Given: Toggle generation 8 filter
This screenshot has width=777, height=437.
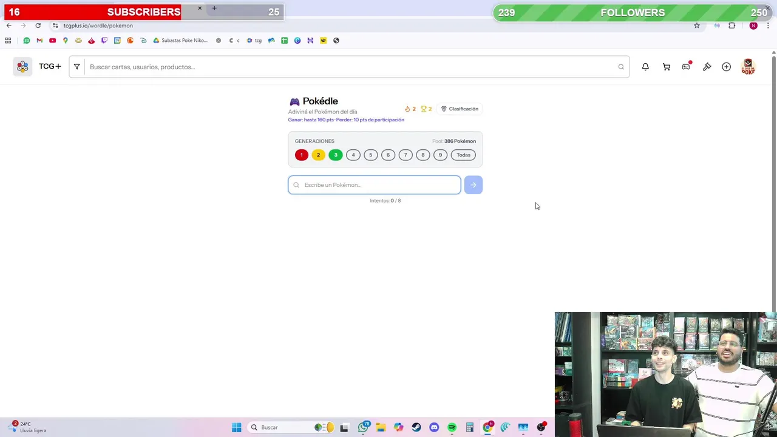Looking at the screenshot, I should (x=423, y=155).
